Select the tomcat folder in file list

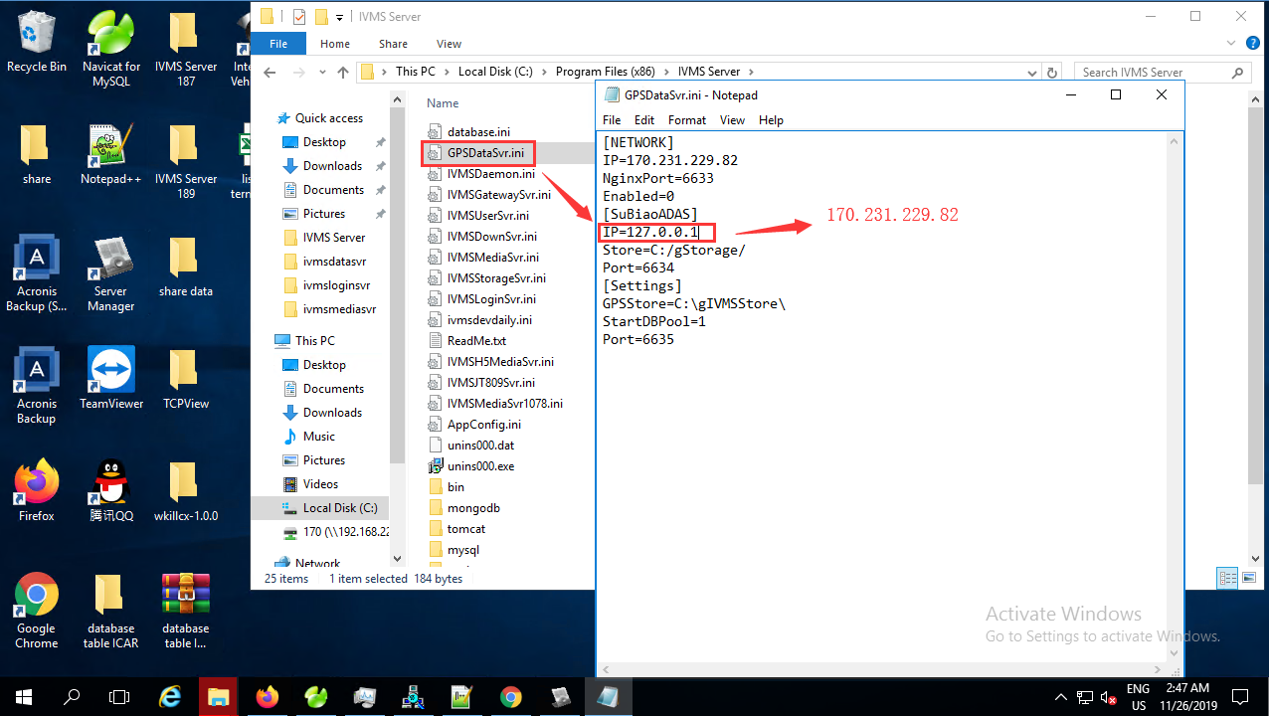[466, 529]
